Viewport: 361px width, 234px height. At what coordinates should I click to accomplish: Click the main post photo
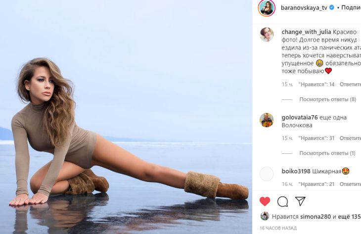click(126, 117)
